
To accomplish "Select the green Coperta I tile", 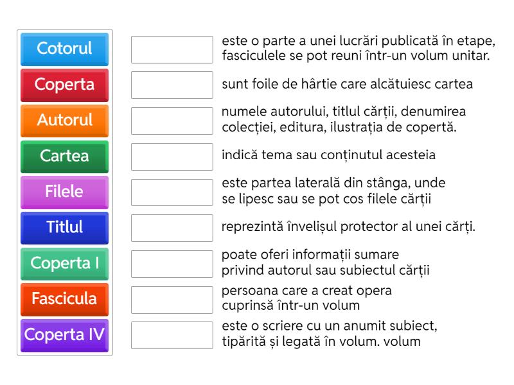I will pos(64,263).
